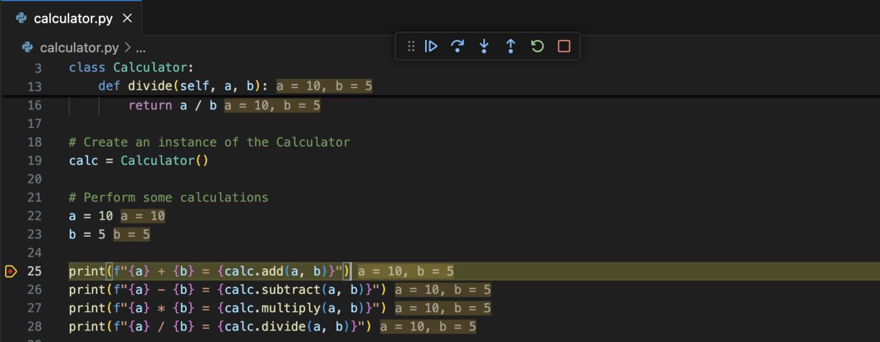
Task: Stop debugging with the red square icon
Action: [x=563, y=46]
